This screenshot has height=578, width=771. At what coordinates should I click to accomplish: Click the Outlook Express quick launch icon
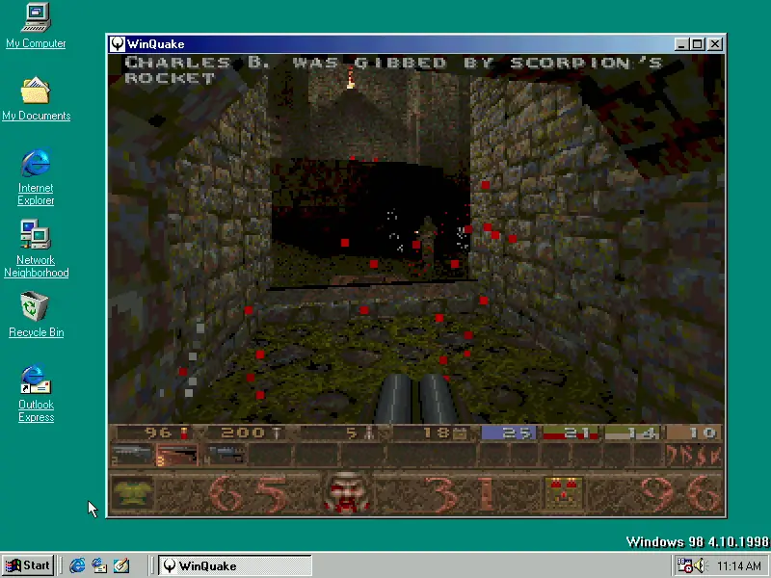99,565
